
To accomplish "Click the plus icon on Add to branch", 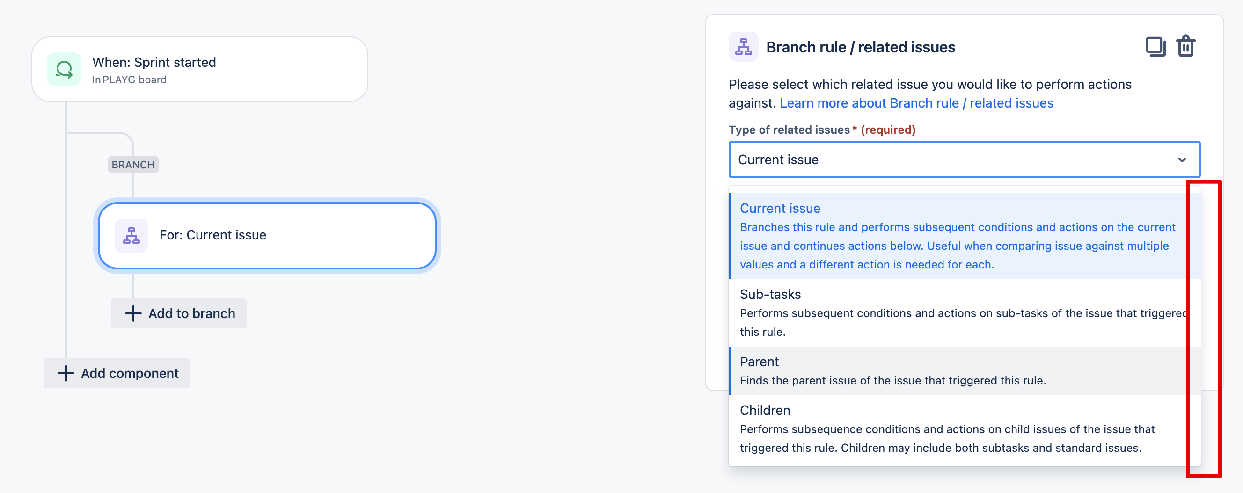I will [x=132, y=313].
